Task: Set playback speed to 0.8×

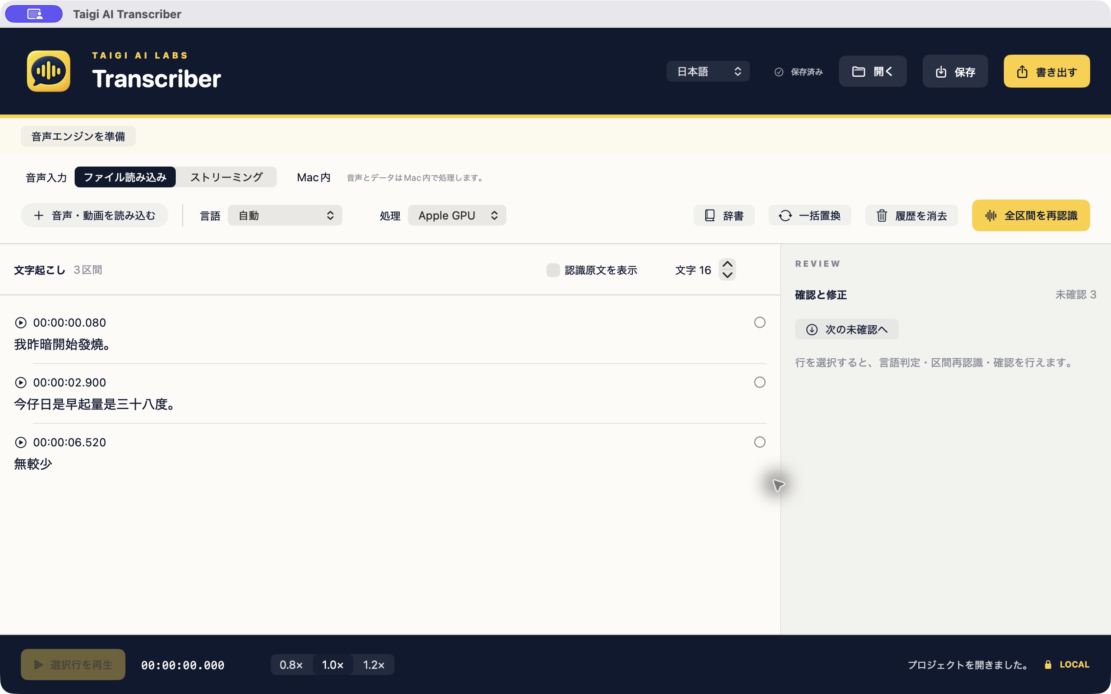Action: click(x=292, y=664)
